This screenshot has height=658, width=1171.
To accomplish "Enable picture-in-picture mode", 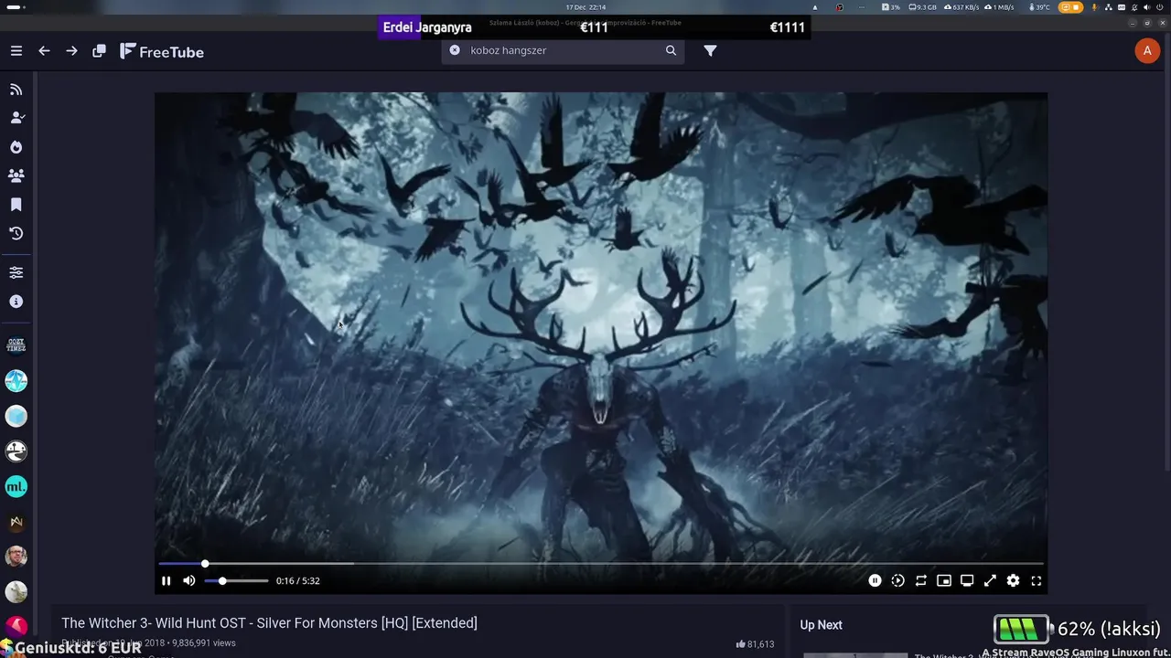I will point(944,580).
